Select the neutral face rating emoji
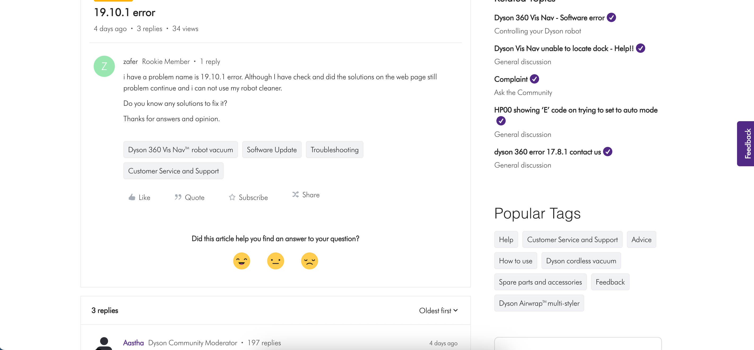The width and height of the screenshot is (754, 350). coord(275,261)
